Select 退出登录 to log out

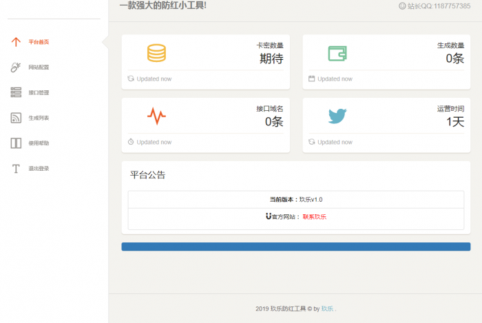39,169
